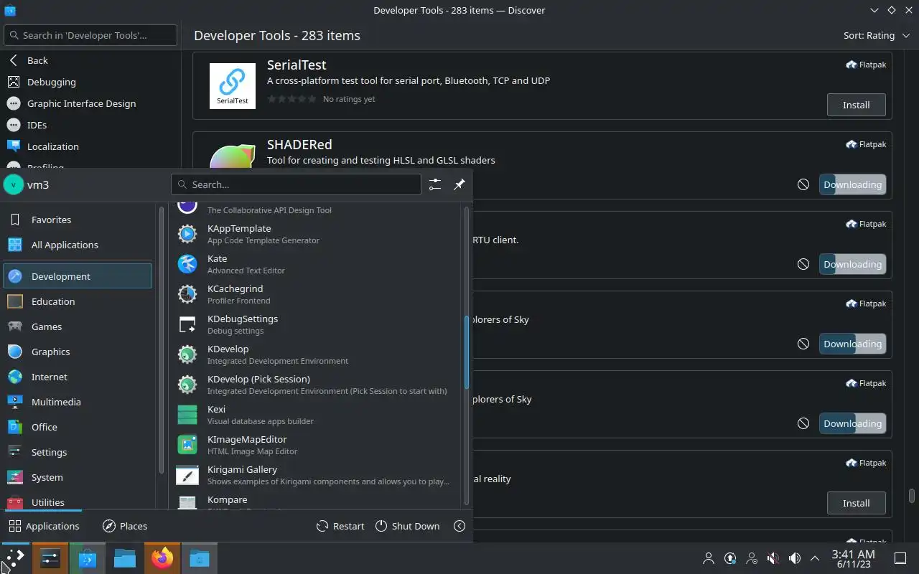The image size is (919, 574).
Task: Focus the launcher Search field
Action: point(296,184)
